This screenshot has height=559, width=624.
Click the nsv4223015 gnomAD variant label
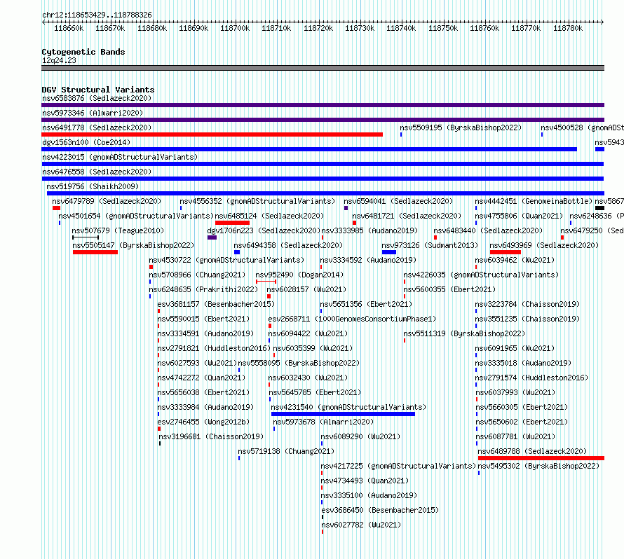(120, 157)
